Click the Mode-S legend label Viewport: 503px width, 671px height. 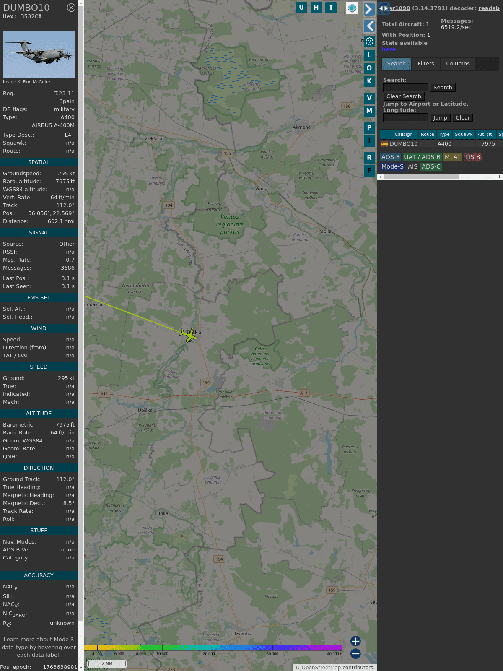pos(392,166)
